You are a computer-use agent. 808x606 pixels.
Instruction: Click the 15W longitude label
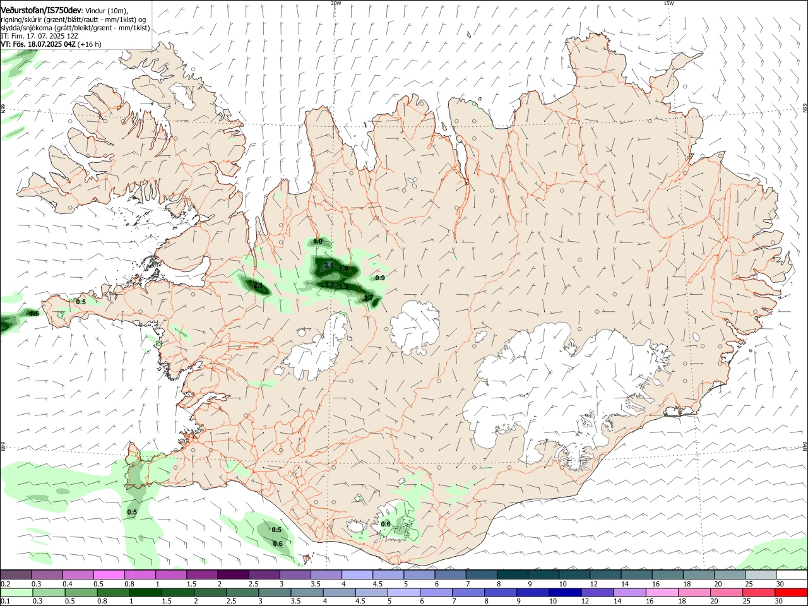pyautogui.click(x=668, y=3)
